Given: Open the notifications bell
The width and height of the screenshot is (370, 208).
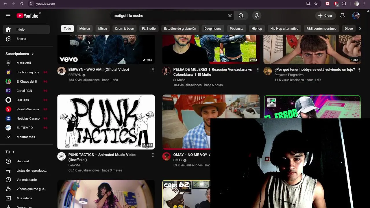Looking at the screenshot, I should tap(342, 16).
